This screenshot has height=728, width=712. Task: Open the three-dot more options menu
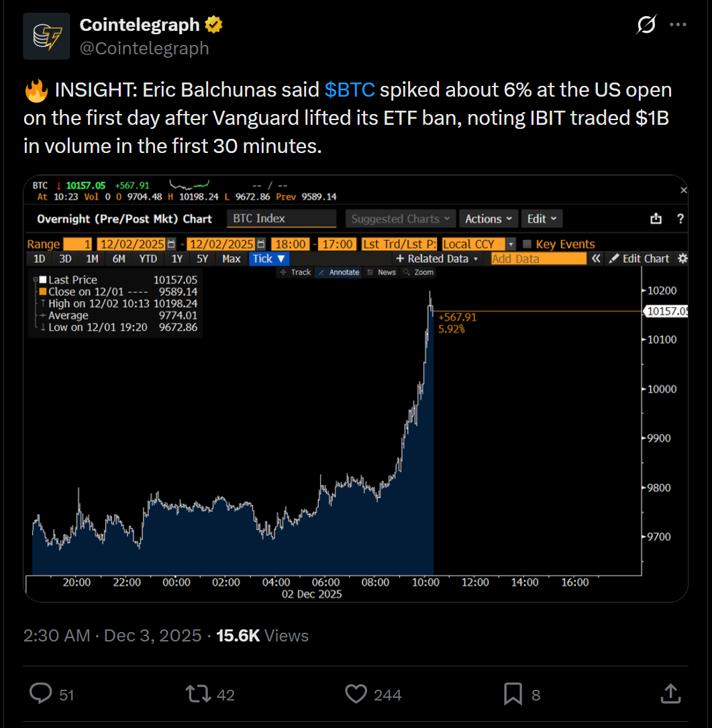[679, 25]
